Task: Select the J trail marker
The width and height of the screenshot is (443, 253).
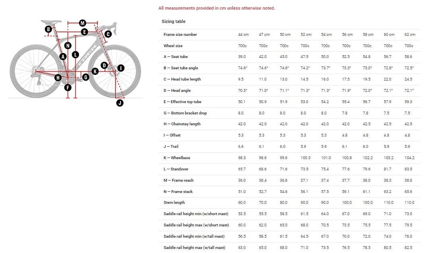Action: [120, 103]
